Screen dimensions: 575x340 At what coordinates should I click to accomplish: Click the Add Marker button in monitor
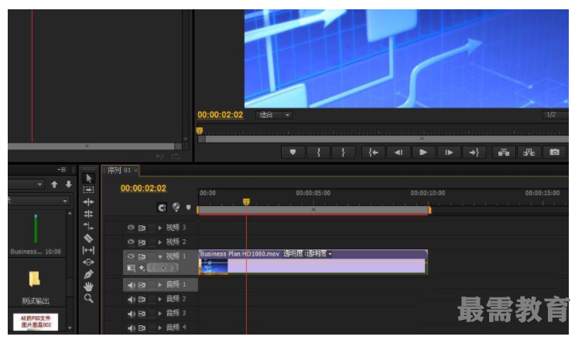pos(293,153)
